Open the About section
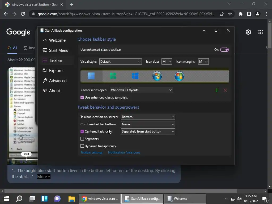 57,91
